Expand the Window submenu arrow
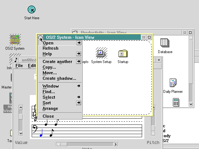 pyautogui.click(x=79, y=86)
